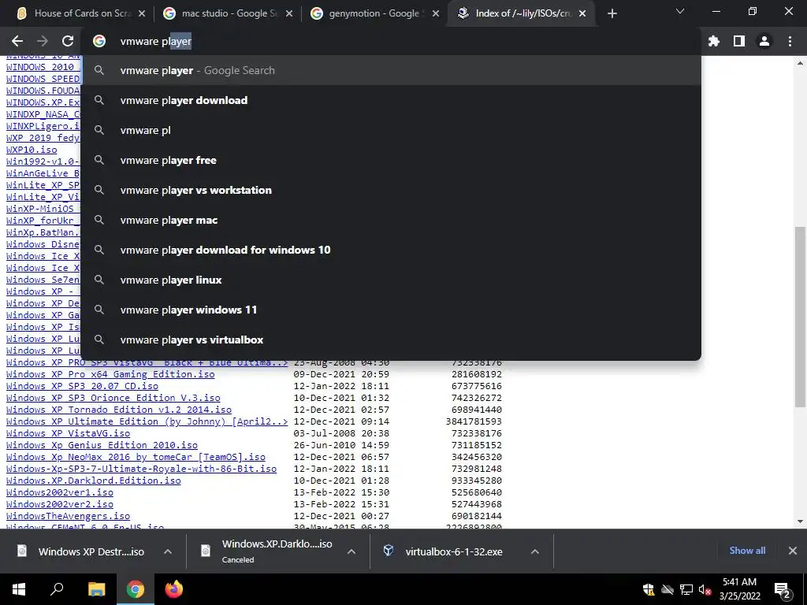807x605 pixels.
Task: Close the mac studio Google Search tab
Action: (x=289, y=13)
